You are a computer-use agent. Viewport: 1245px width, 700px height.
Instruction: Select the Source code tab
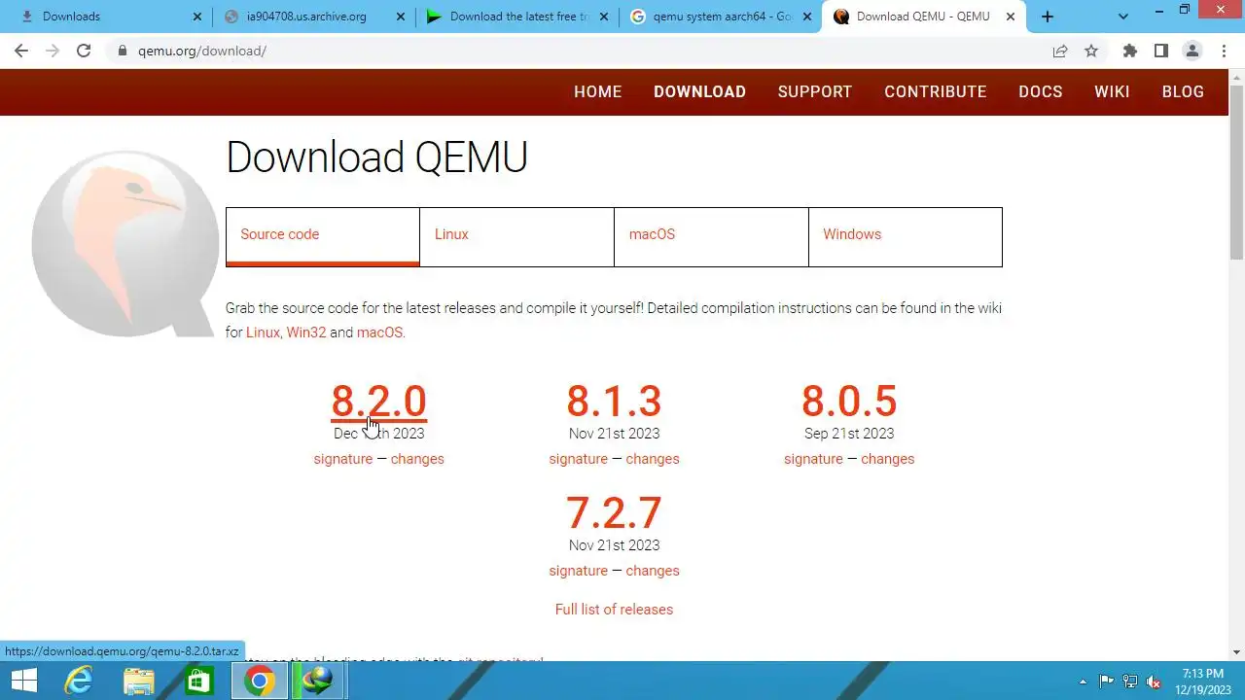pyautogui.click(x=323, y=236)
